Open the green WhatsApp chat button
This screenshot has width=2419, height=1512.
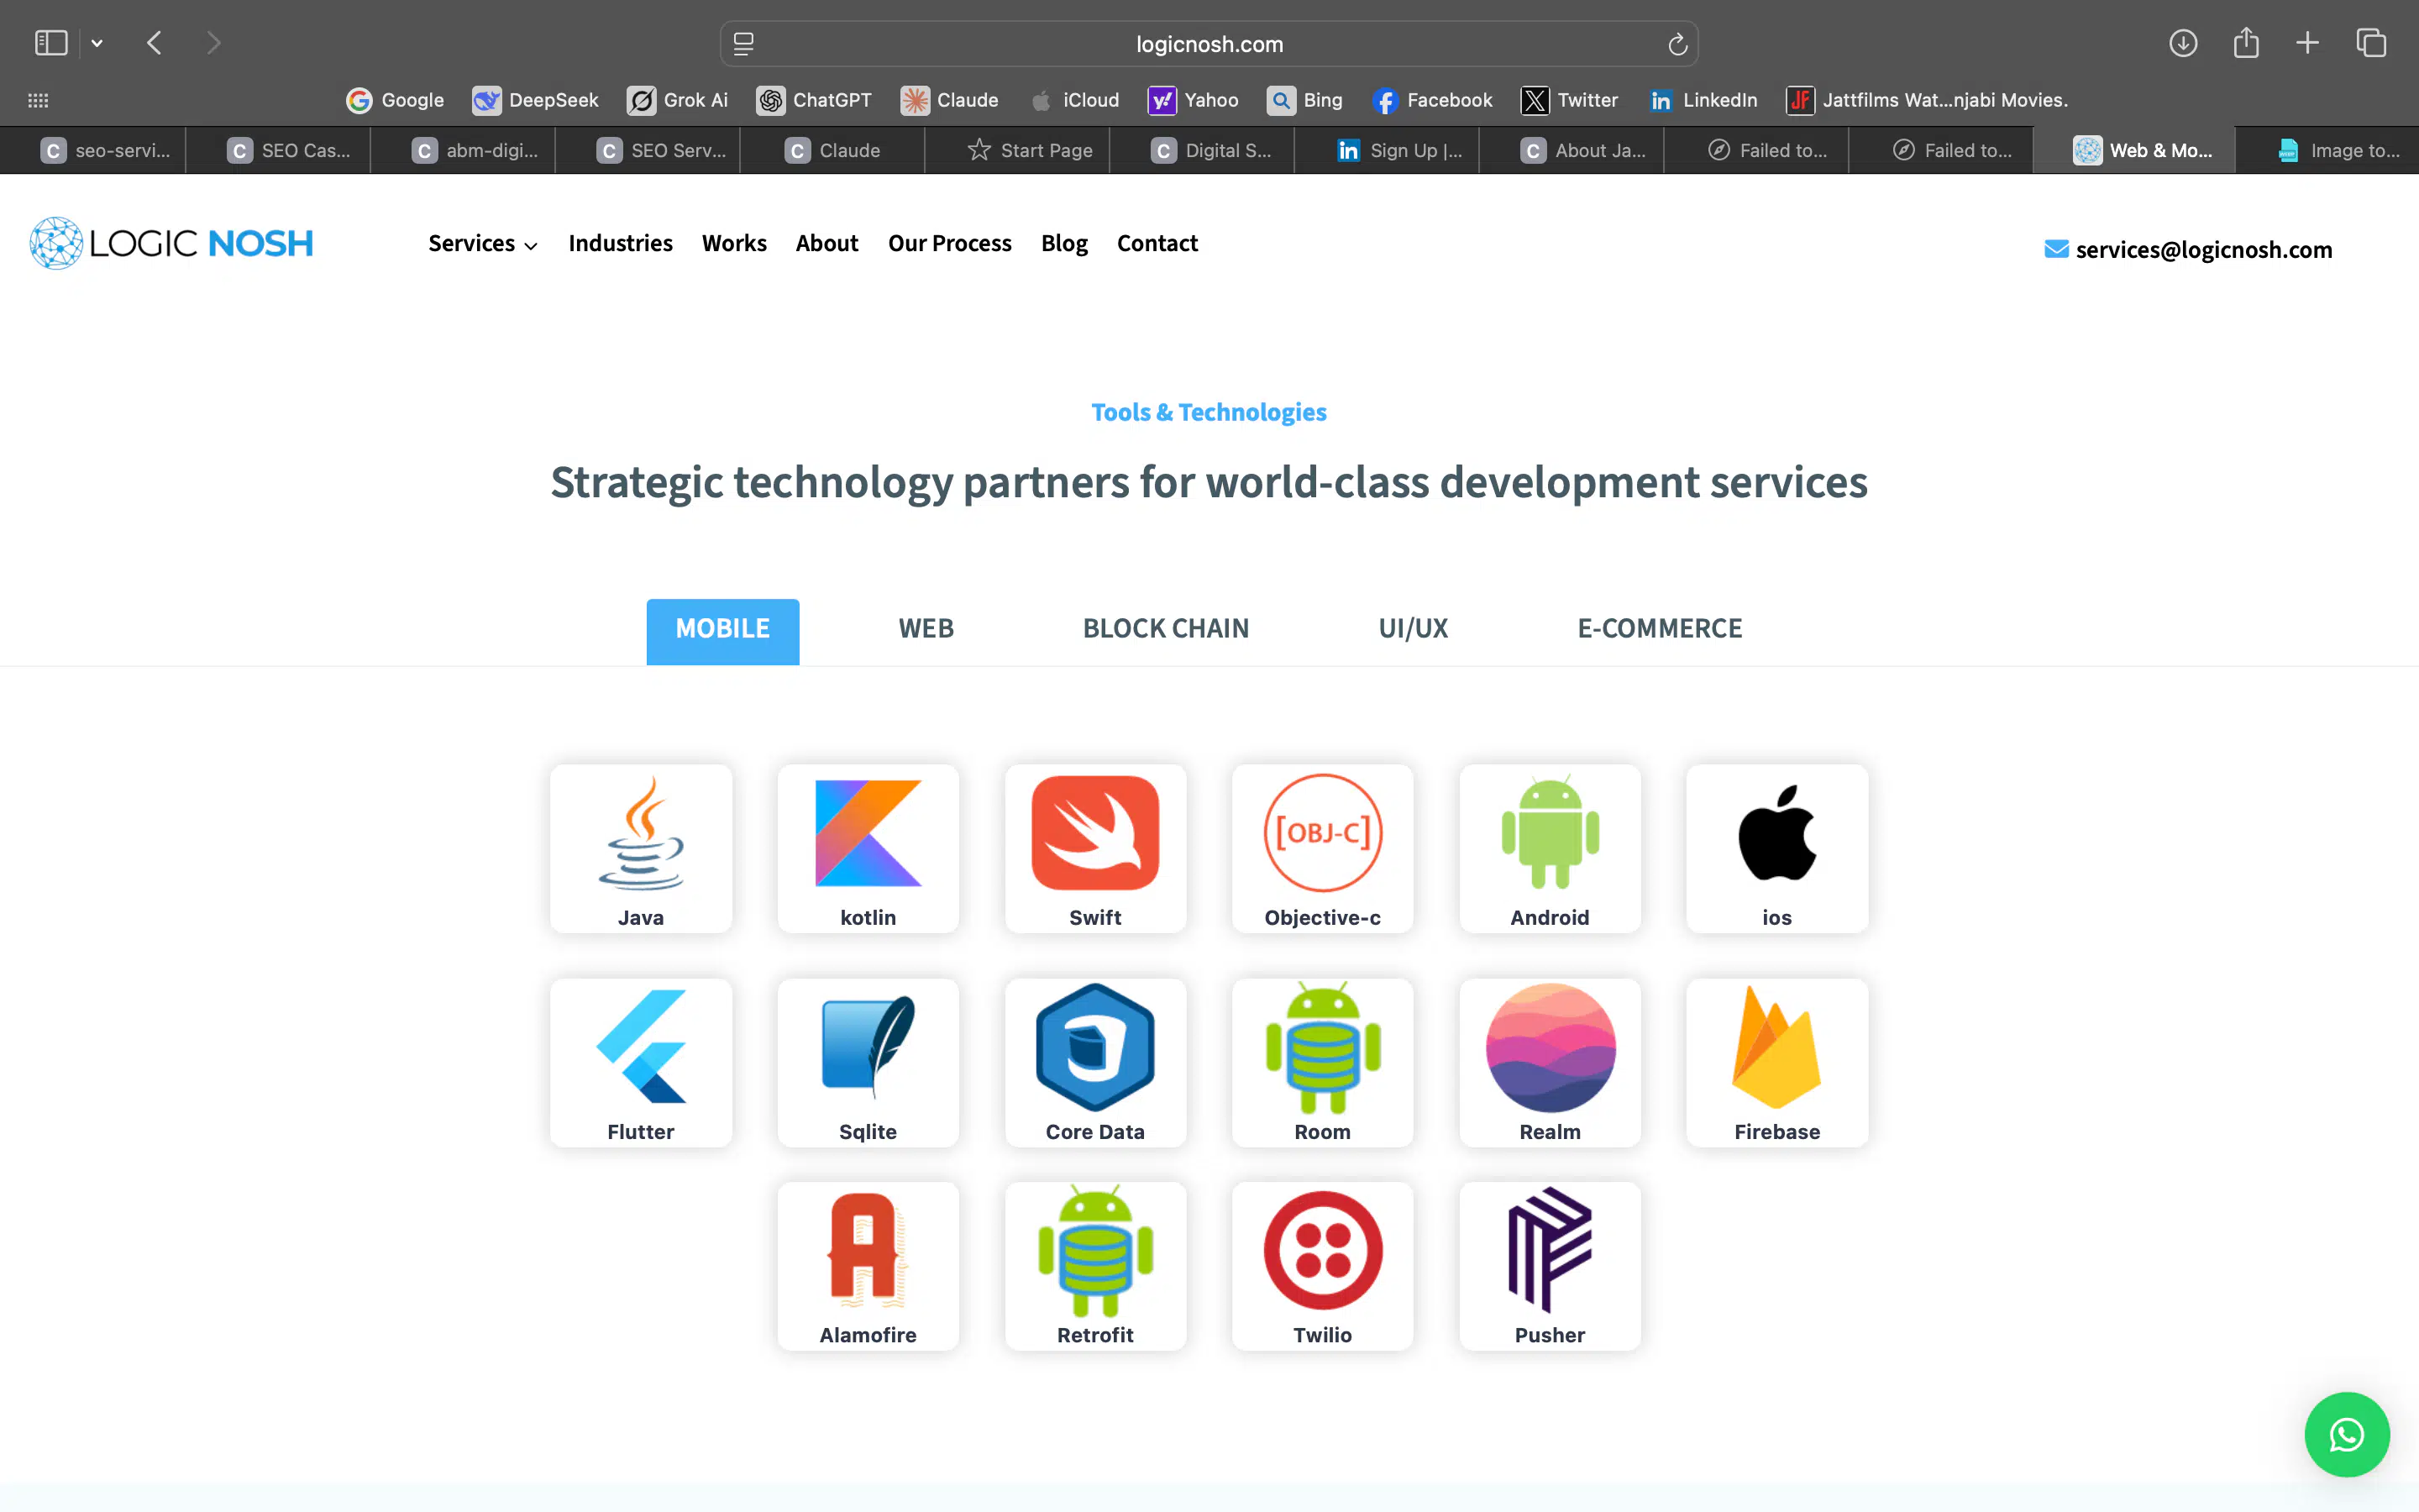[x=2346, y=1434]
